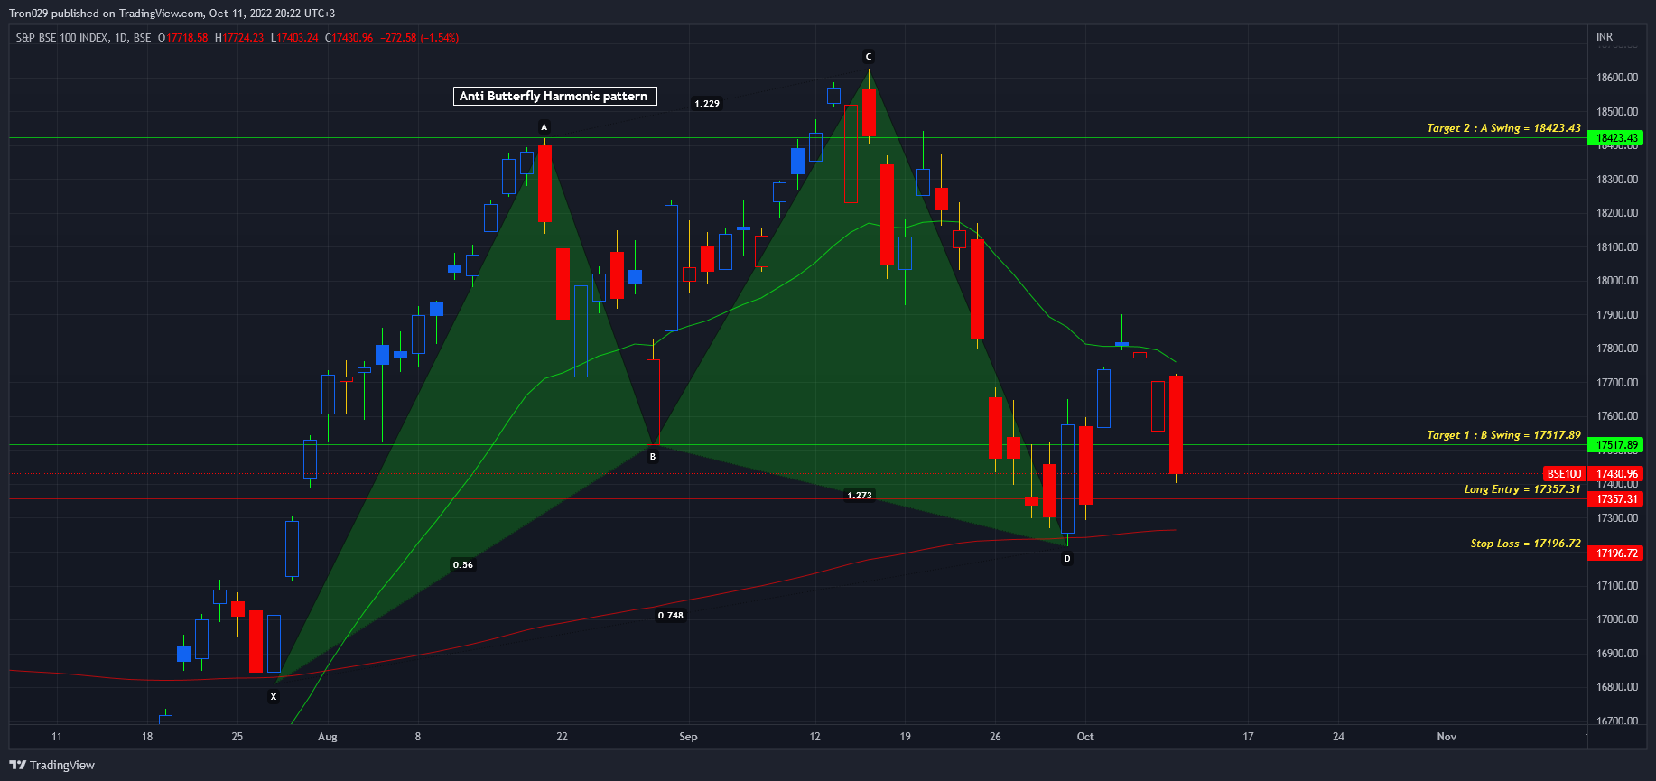
Task: Click the 'Oct' date on time axis
Action: click(1085, 737)
